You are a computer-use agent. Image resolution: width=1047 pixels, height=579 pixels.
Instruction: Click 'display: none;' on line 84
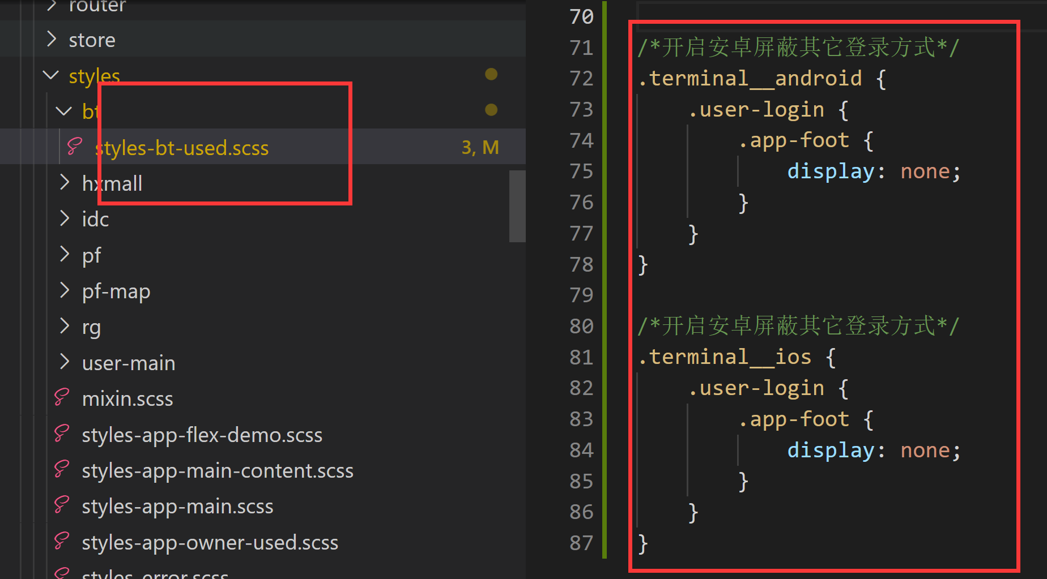point(874,451)
